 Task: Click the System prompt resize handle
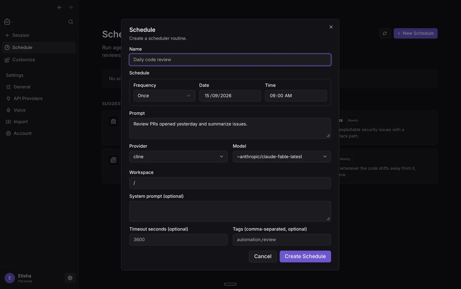point(328,219)
